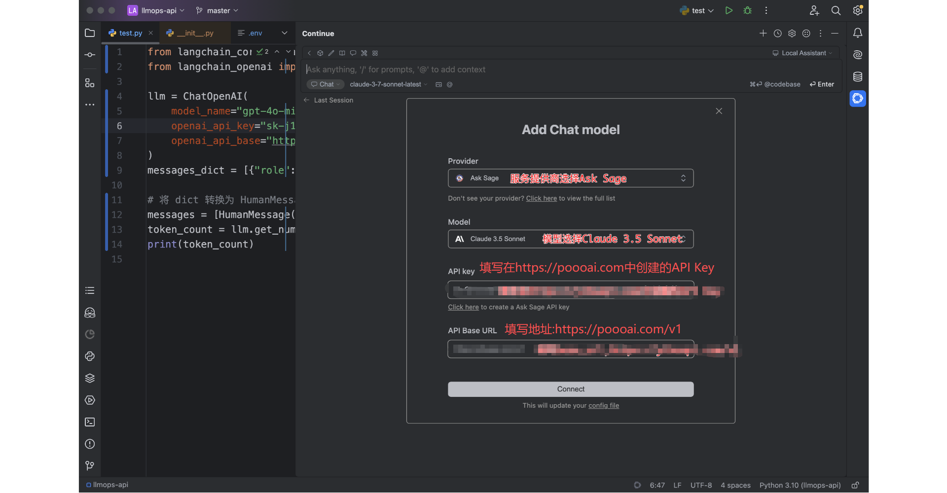Image resolution: width=947 pixels, height=493 pixels.
Task: Click into the API key input field
Action: (570, 290)
